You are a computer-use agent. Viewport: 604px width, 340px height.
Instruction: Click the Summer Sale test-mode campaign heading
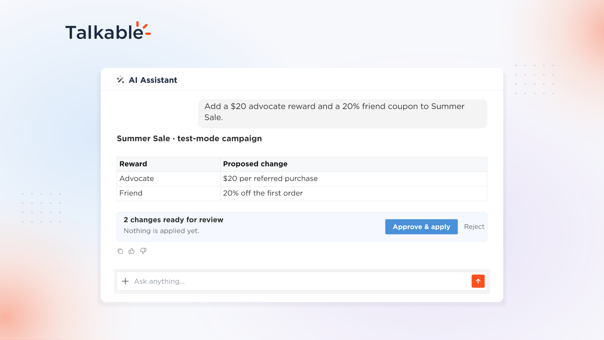(x=189, y=138)
